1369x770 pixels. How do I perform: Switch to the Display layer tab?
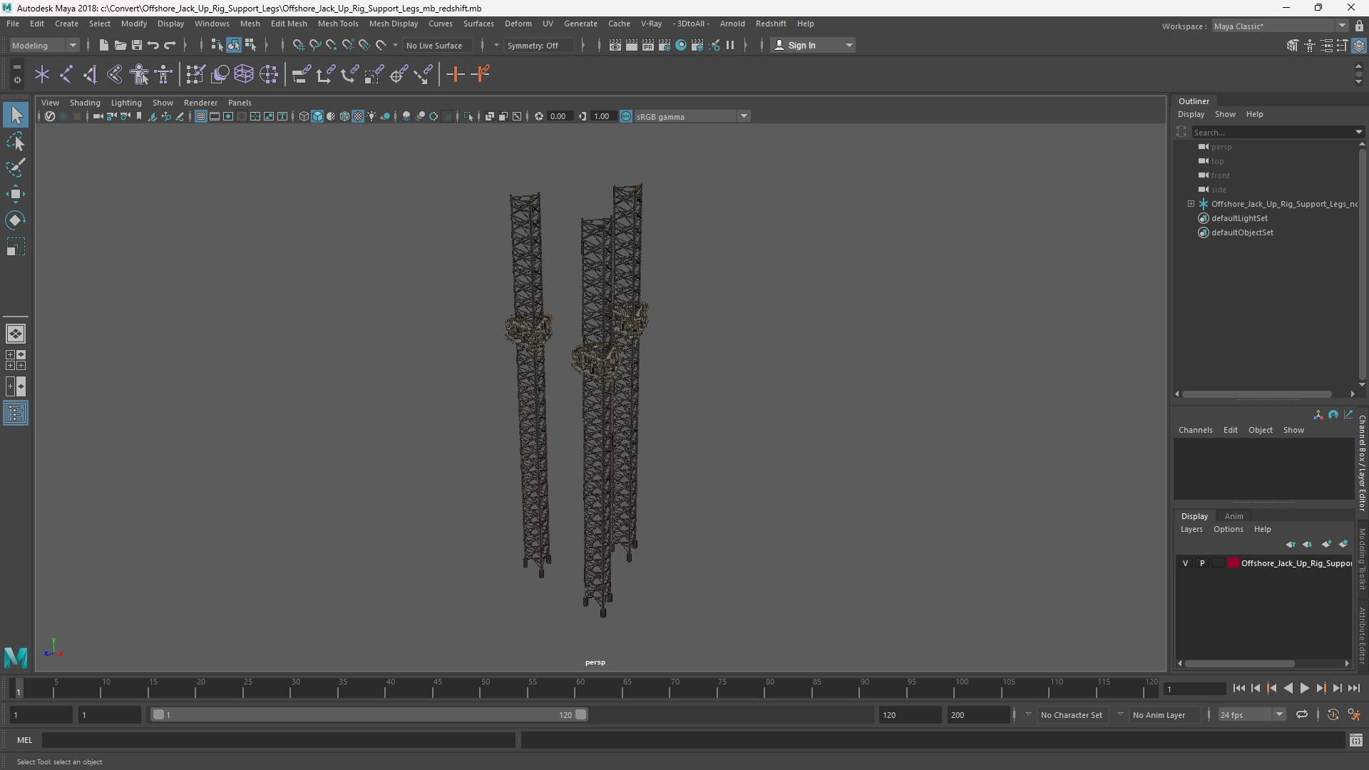1194,516
